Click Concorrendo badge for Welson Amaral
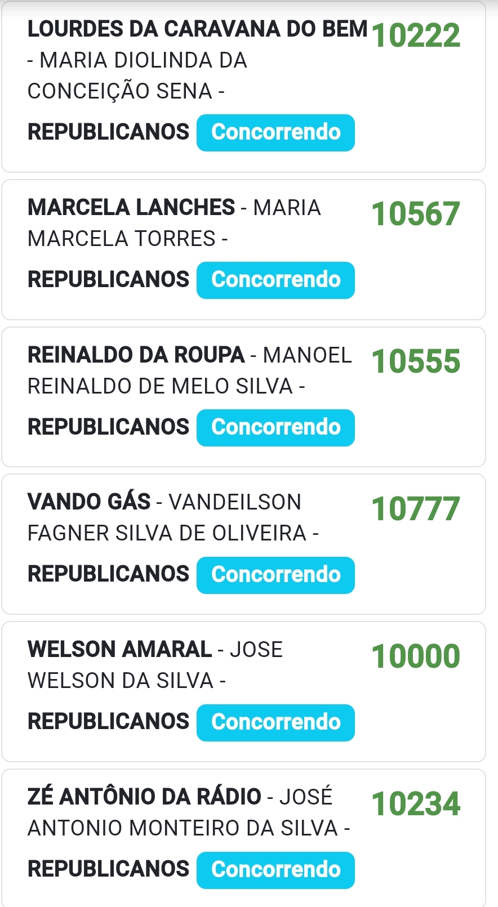Viewport: 498px width, 907px height. click(275, 723)
